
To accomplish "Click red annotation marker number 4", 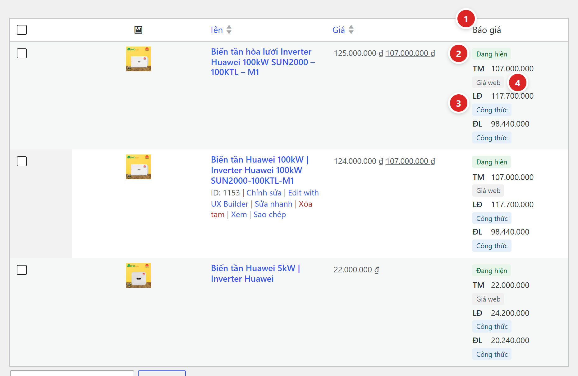I will click(517, 83).
